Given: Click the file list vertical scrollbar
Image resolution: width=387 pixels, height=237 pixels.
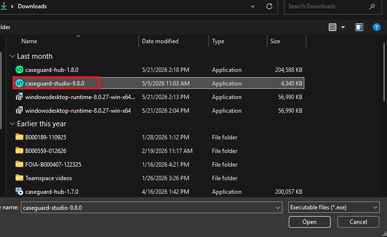Looking at the screenshot, I should [x=384, y=72].
